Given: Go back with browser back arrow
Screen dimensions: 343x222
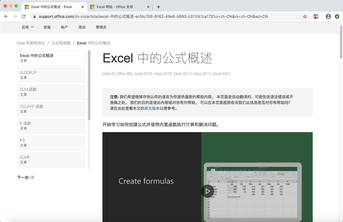Looking at the screenshot, I should [x=6, y=16].
